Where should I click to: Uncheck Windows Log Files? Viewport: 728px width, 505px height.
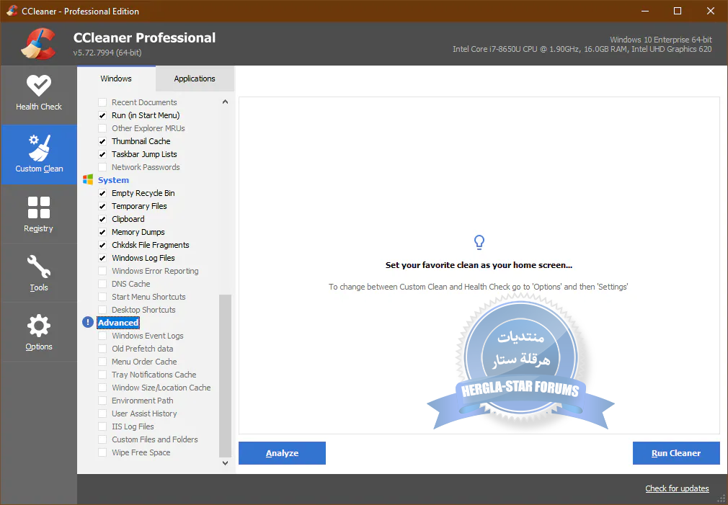click(102, 258)
